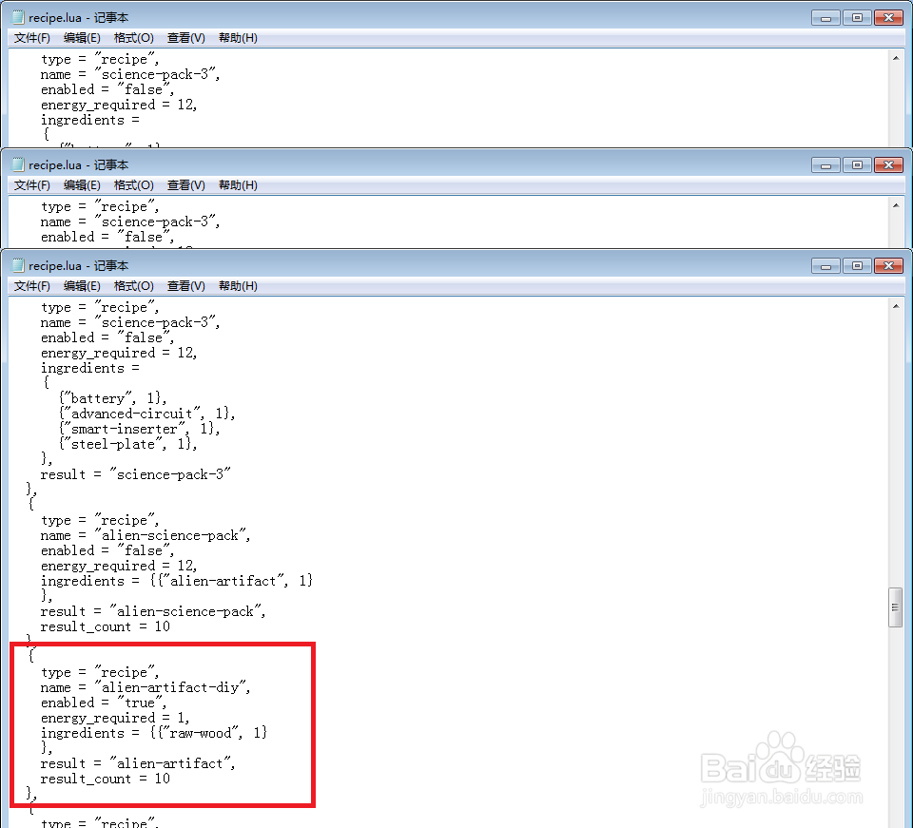
Task: Click the "advanced-circuit" ingredient line
Action: (x=147, y=414)
